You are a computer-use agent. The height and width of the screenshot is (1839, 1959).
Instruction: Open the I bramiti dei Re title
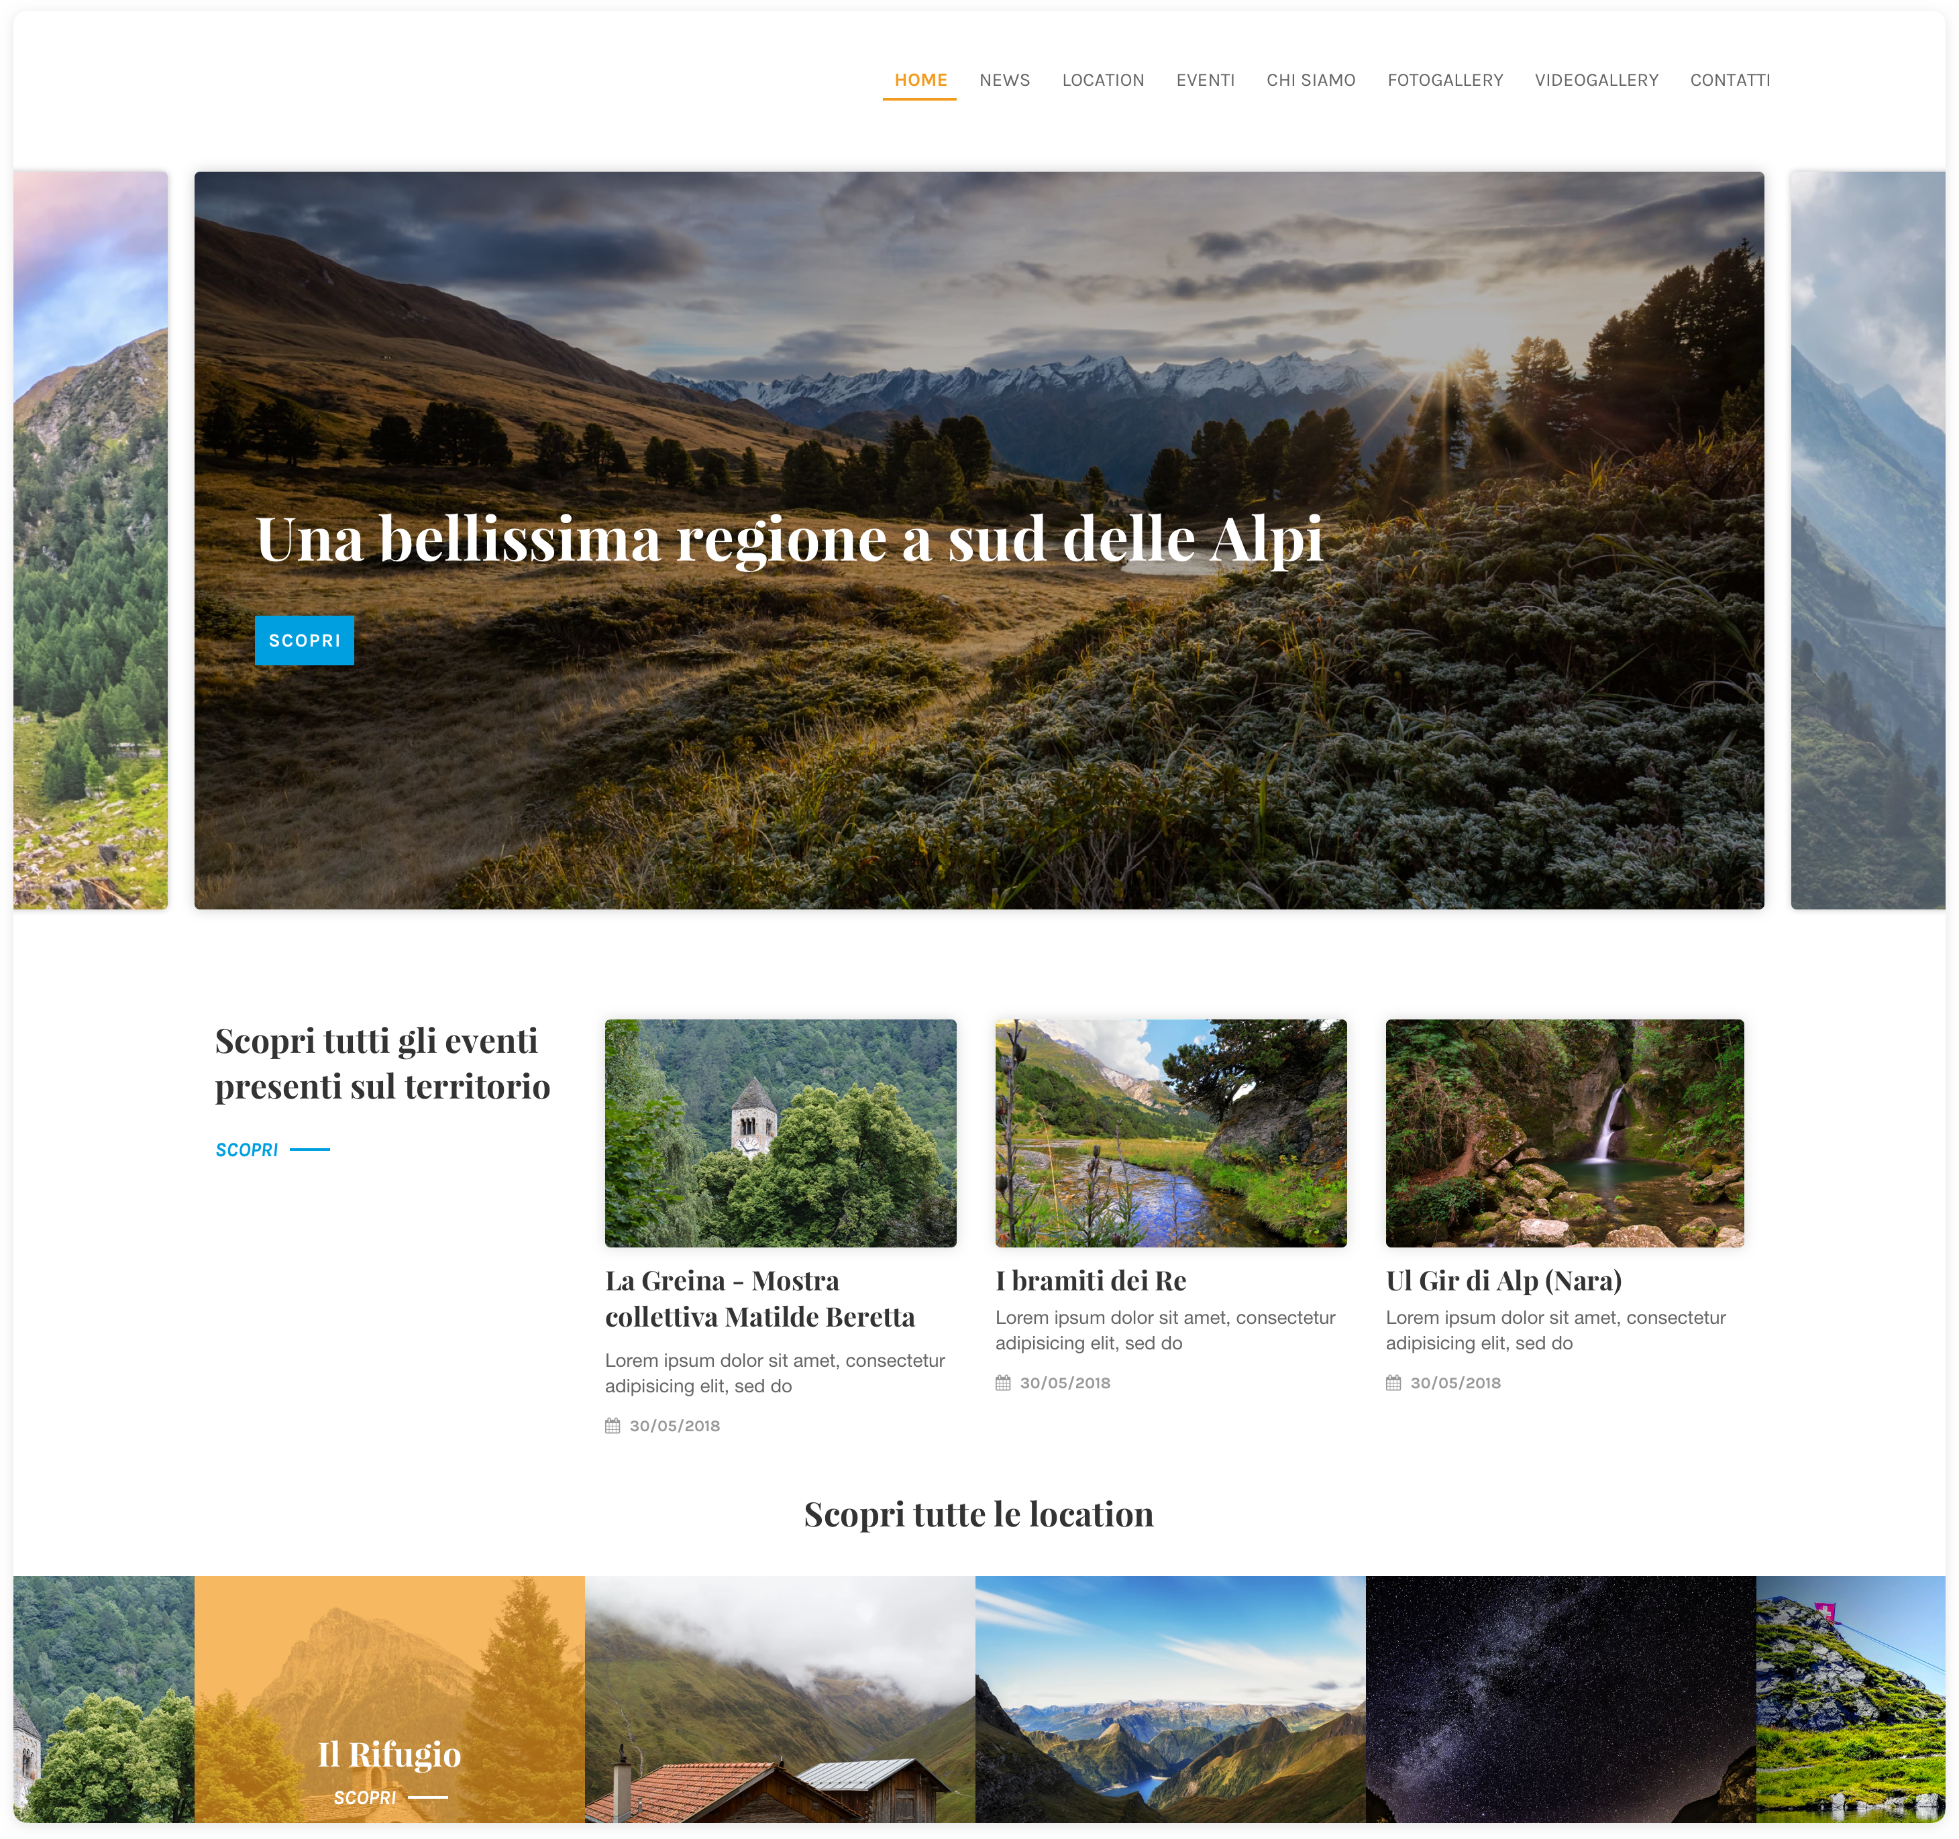point(1091,1280)
